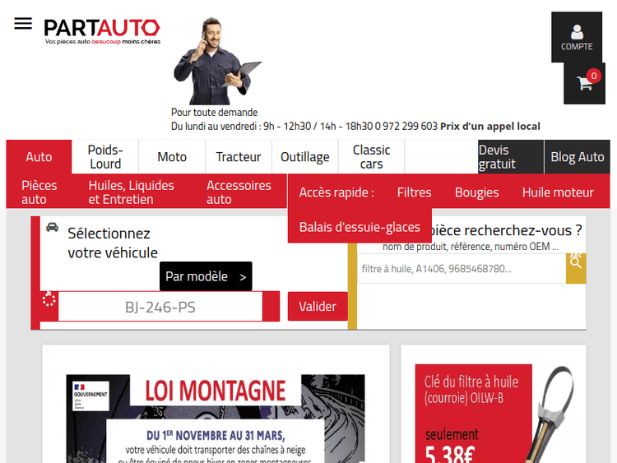Viewport: 617px width, 463px height.
Task: Select the Tracteur tab
Action: pyautogui.click(x=239, y=156)
